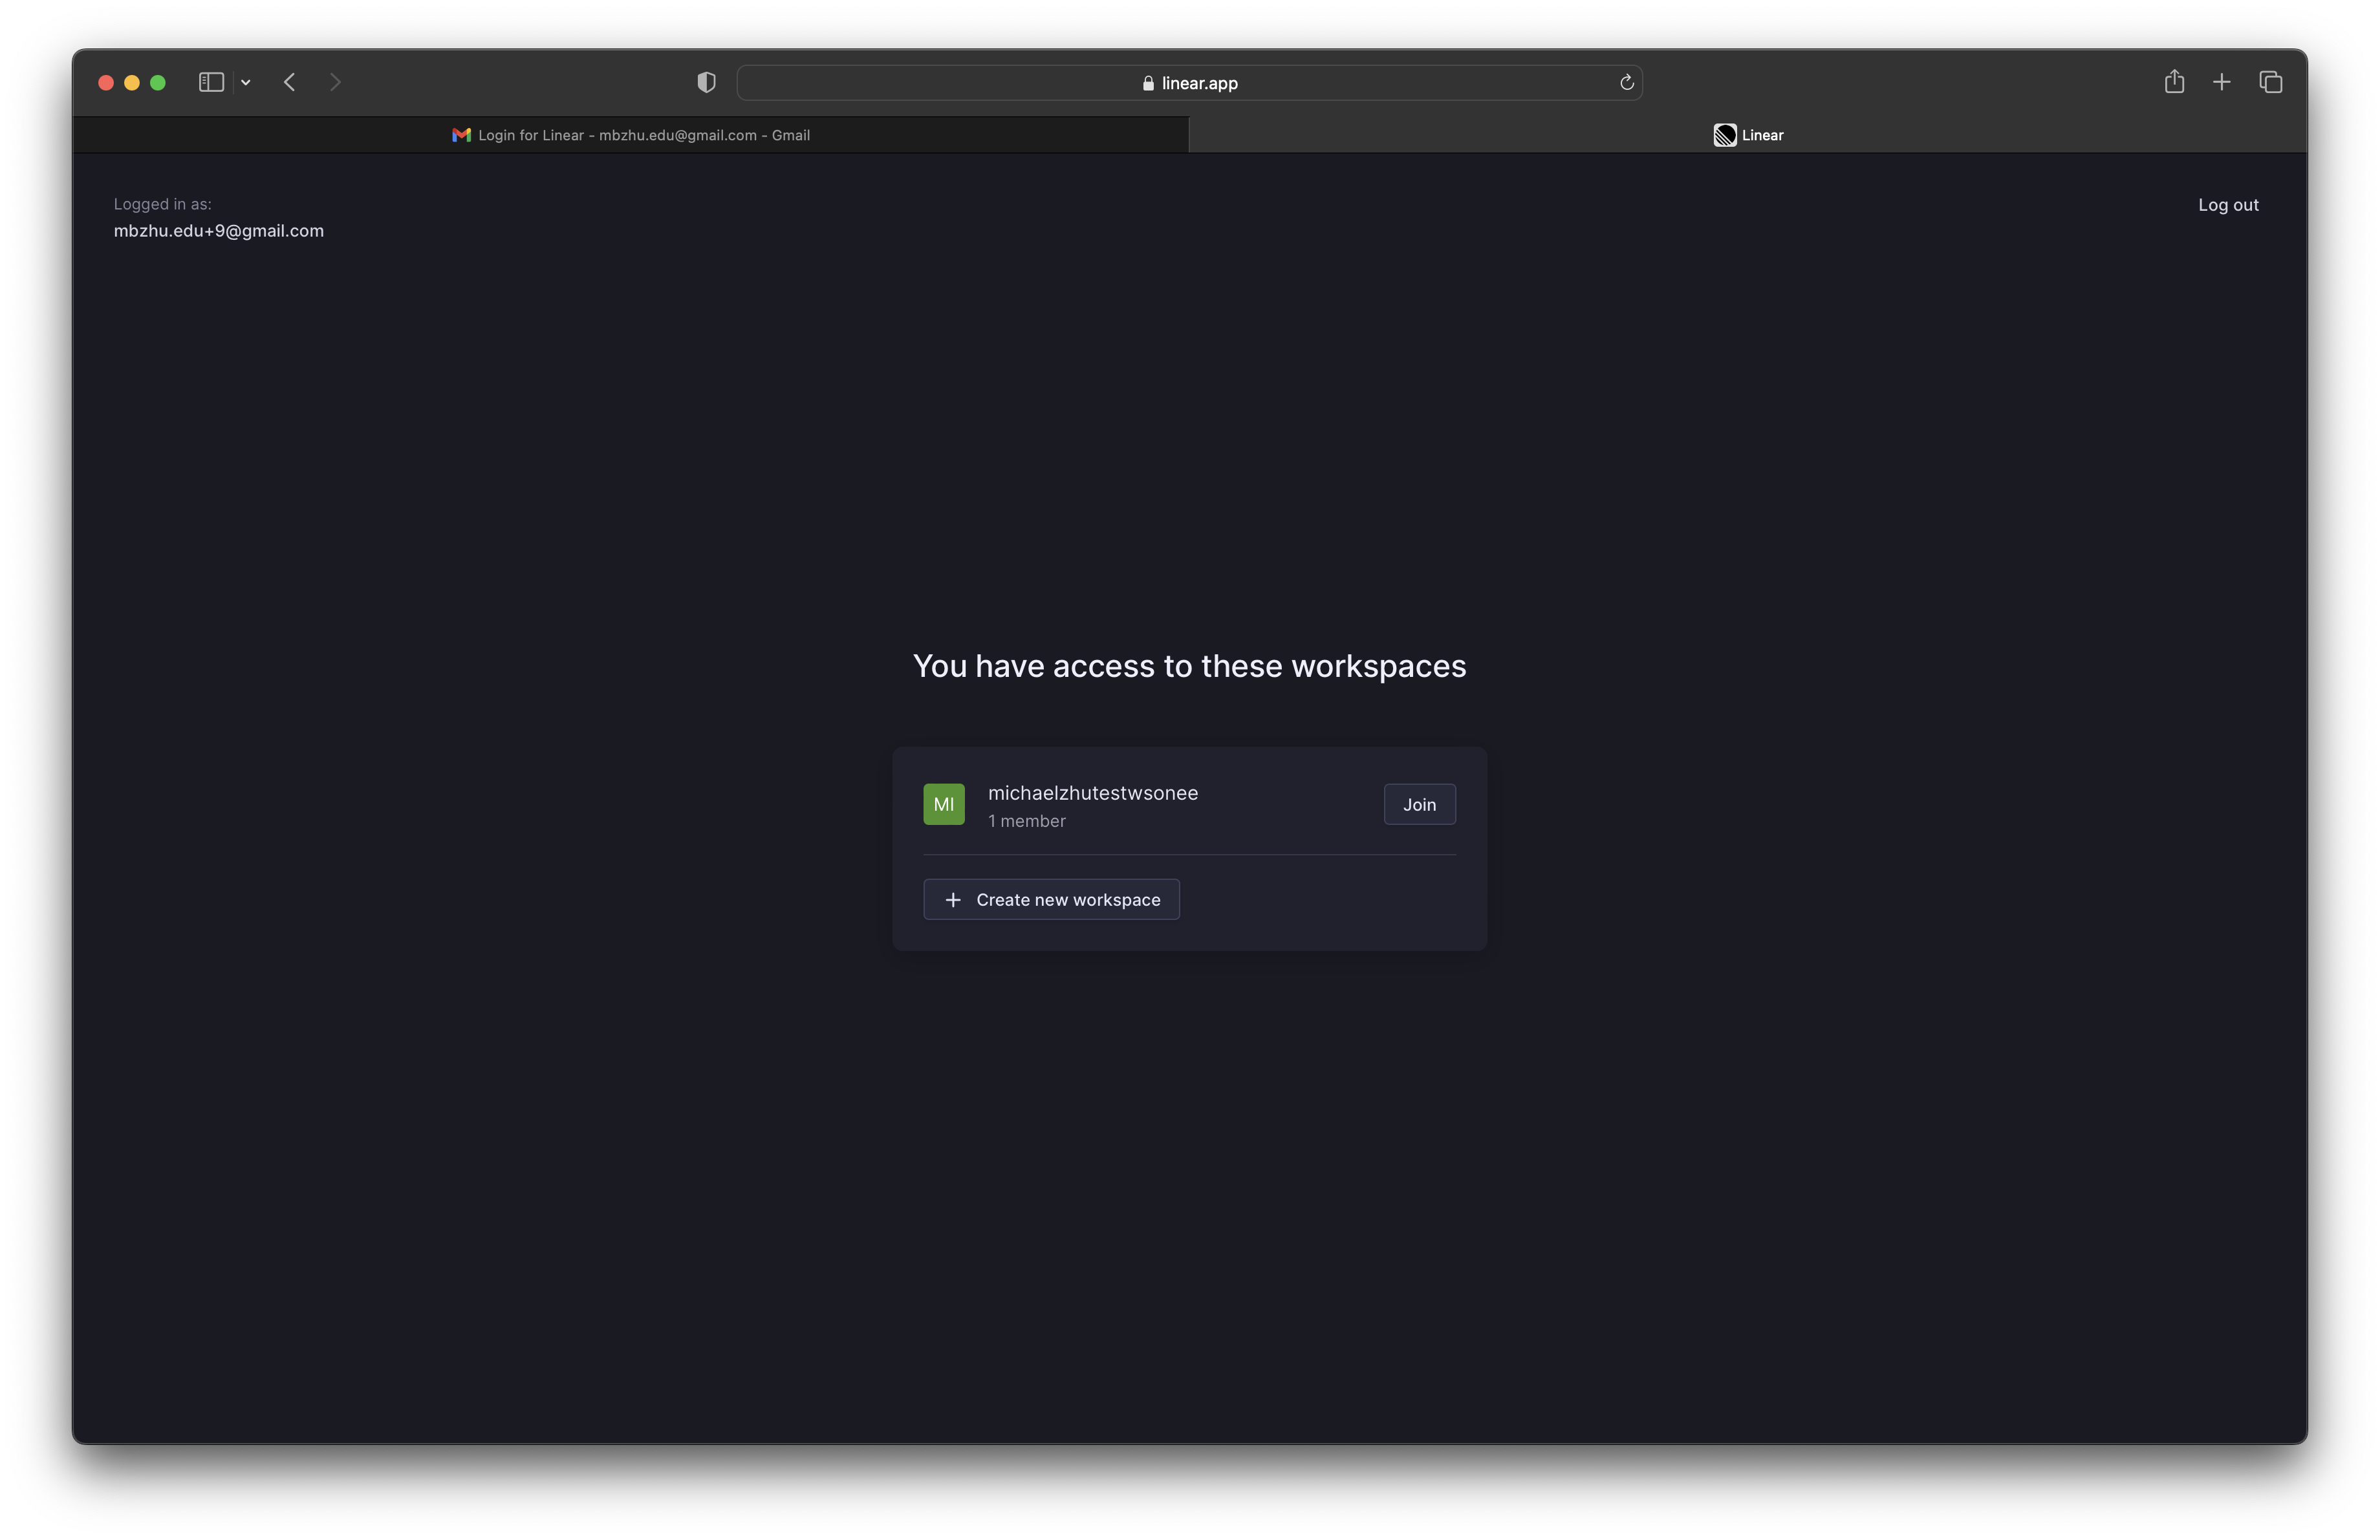Create a new workspace

[1051, 899]
